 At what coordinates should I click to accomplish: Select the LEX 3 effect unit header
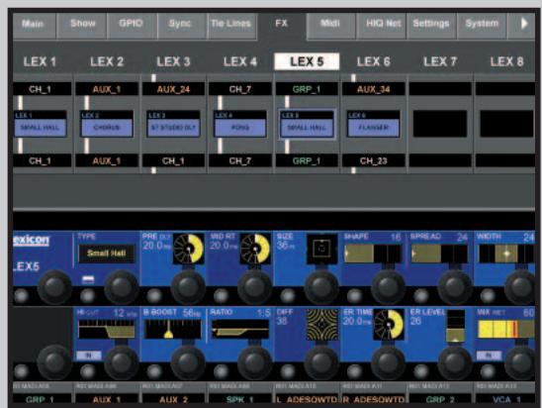(x=173, y=62)
